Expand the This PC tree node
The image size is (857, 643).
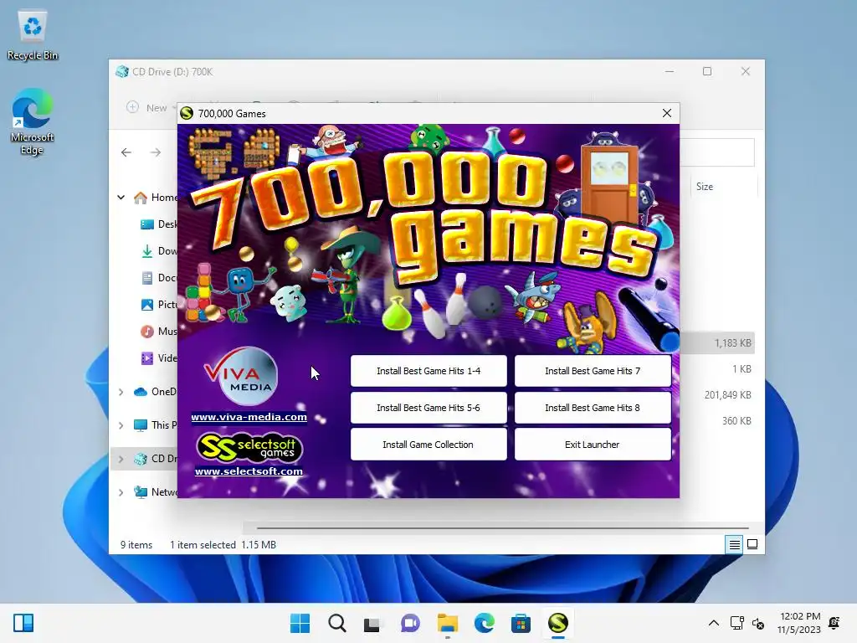pos(121,424)
